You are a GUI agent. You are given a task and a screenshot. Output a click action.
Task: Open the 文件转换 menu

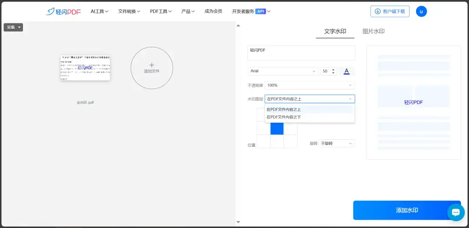pyautogui.click(x=129, y=11)
